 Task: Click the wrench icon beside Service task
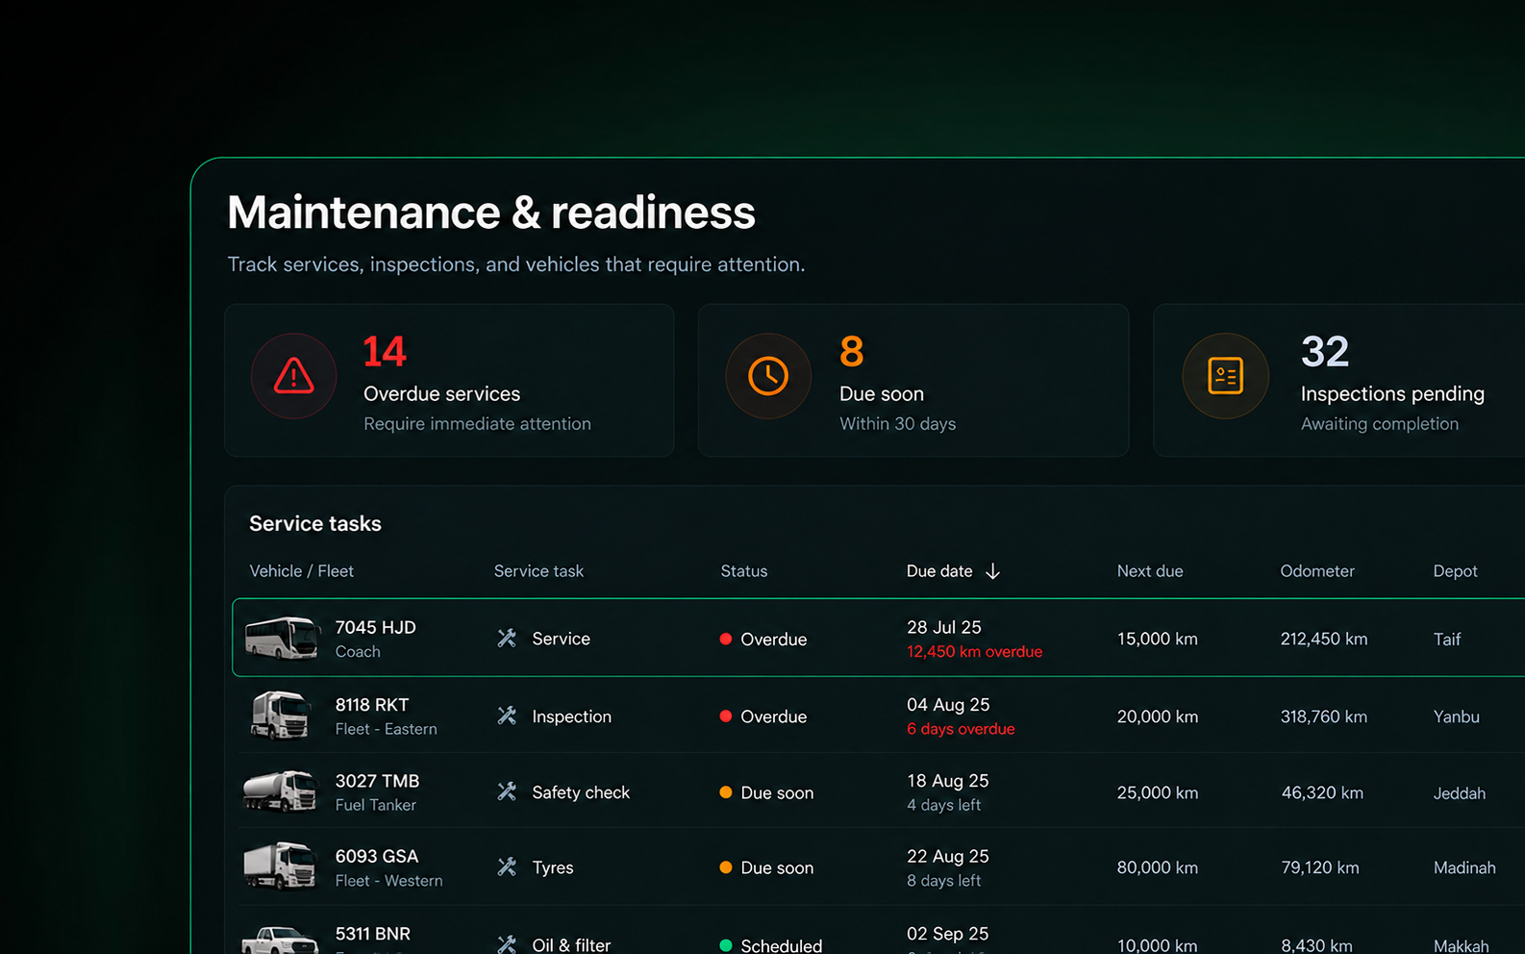(x=507, y=639)
